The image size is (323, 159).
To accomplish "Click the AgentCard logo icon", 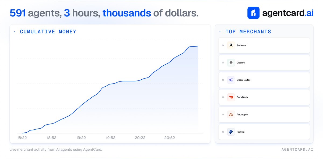I will click(253, 13).
